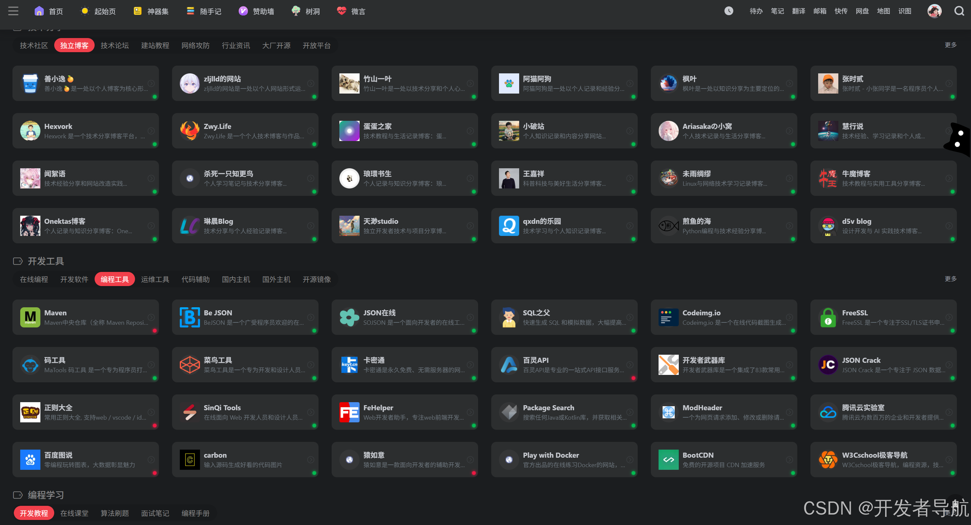Viewport: 971px width, 525px height.
Task: Click the 识图 link
Action: click(905, 11)
